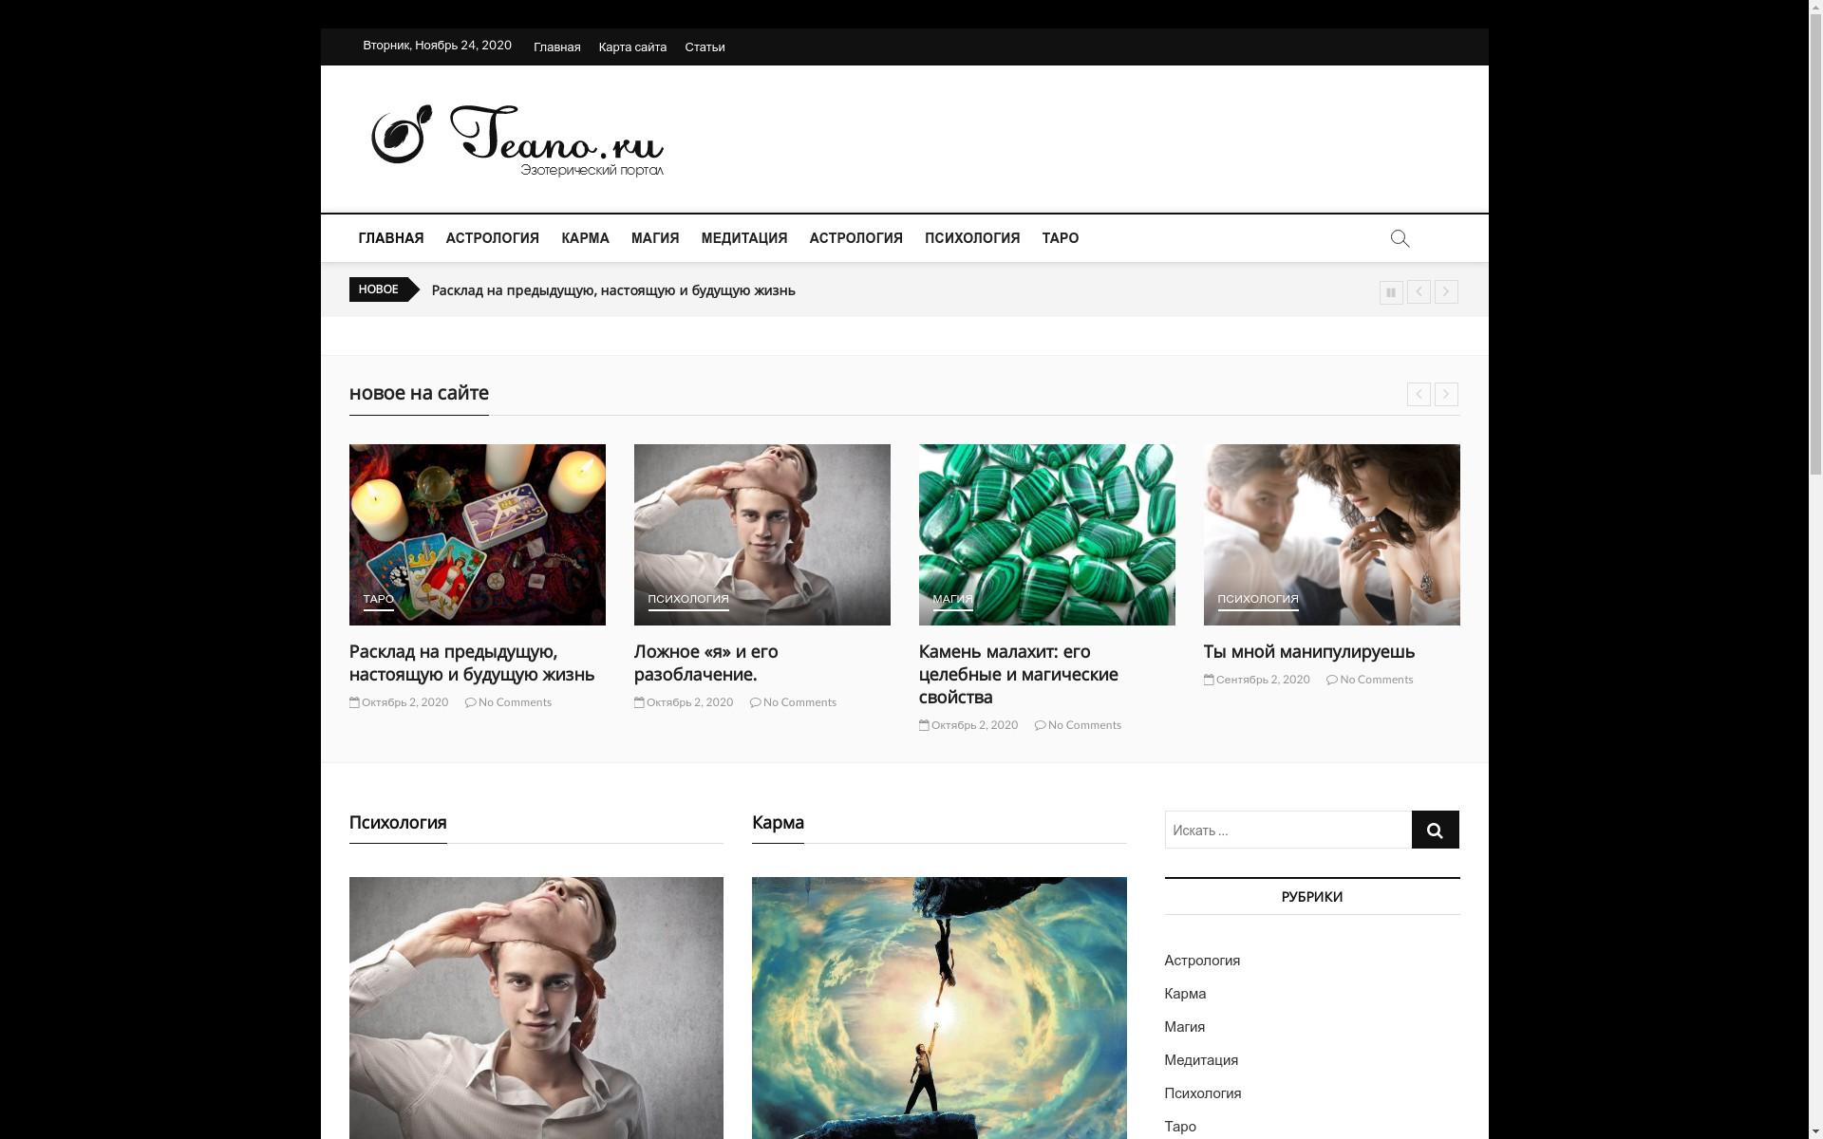Open couple image thumbnail 'Ты мной манипулируешь'

(1331, 534)
